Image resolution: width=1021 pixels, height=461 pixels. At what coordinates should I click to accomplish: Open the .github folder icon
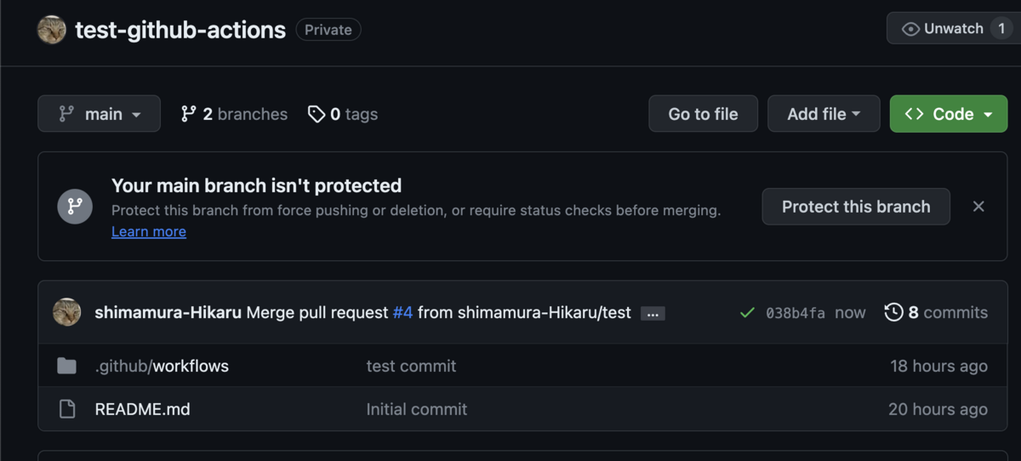point(66,366)
